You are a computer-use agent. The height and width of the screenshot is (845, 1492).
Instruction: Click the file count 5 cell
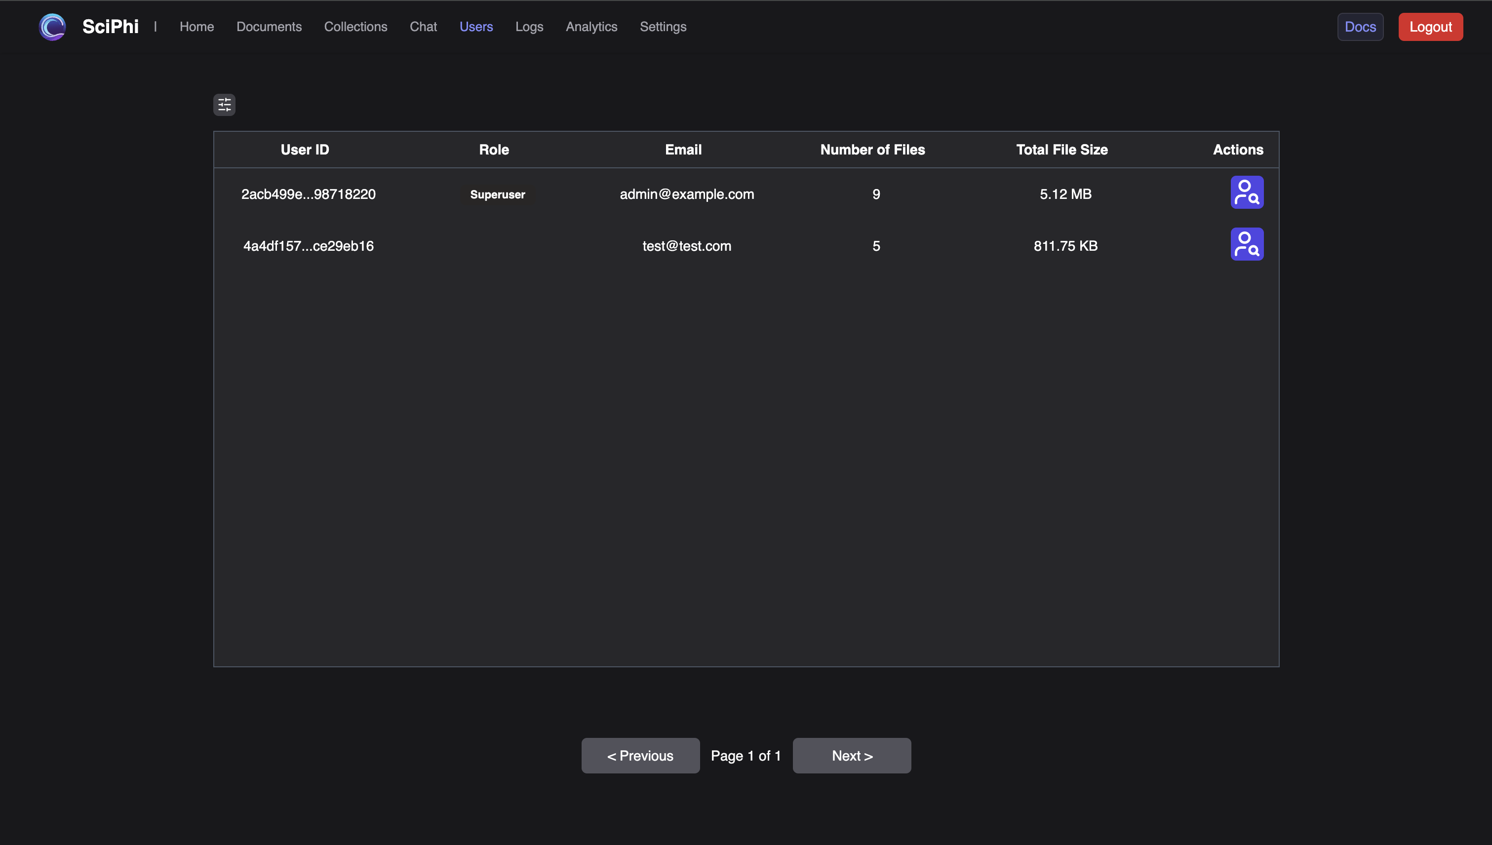876,245
